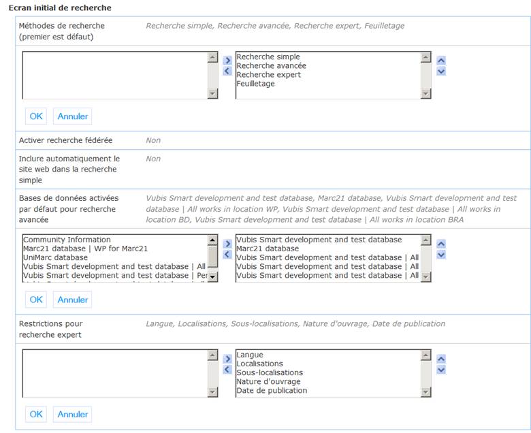Screen dimensions: 531x433
Task: Select 'Nature d'ouvrage' restriction
Action: 268,381
